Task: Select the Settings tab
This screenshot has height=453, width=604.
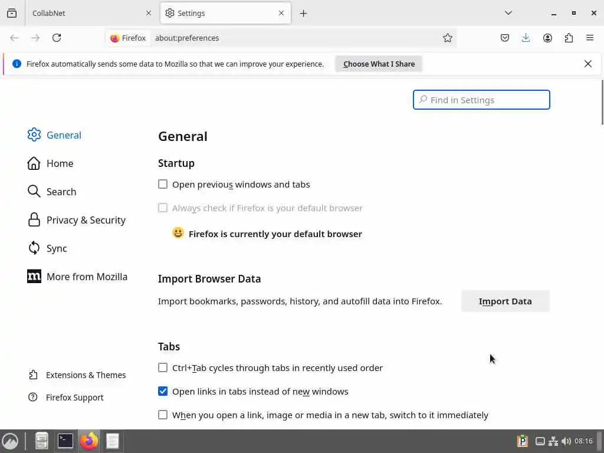Action: click(x=225, y=13)
